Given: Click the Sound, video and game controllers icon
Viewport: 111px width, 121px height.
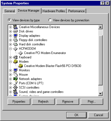Looking at the screenshot, I should (x=15, y=92).
